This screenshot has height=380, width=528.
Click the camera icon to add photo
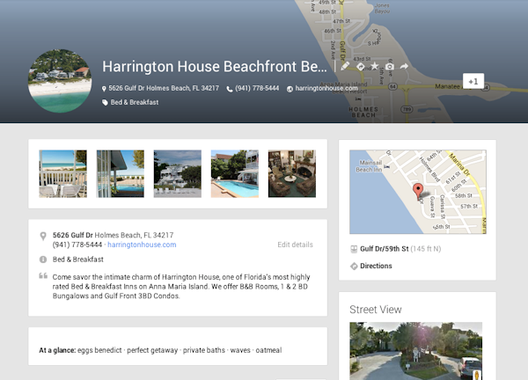click(x=390, y=67)
